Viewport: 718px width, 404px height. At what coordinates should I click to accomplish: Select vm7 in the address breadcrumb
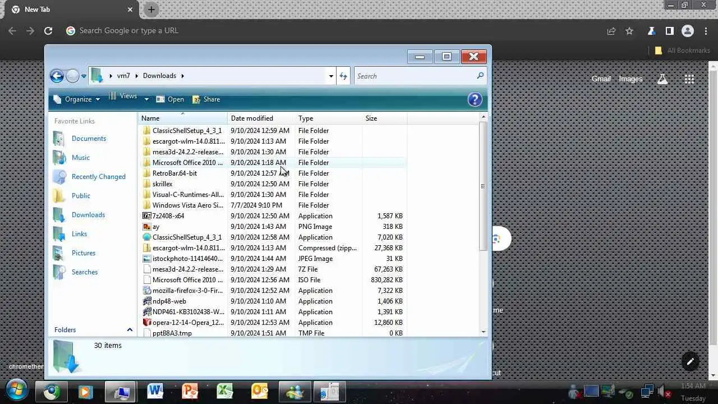pos(123,76)
